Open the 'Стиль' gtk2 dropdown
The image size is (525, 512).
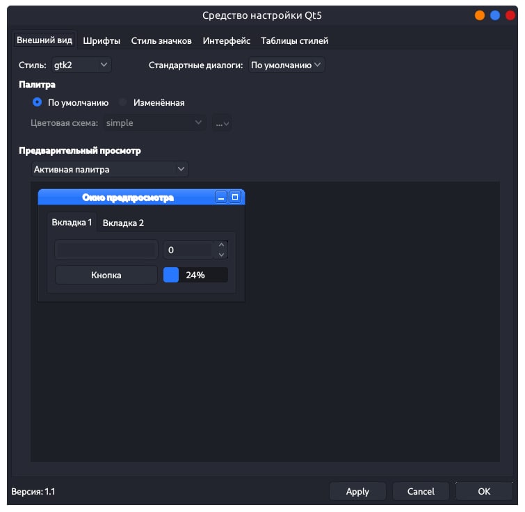pos(81,65)
